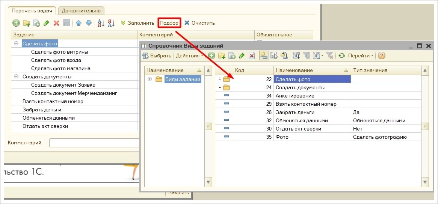Edit element with pencil in Справочник Виды заданий
The height and width of the screenshot is (204, 438).
[242, 56]
